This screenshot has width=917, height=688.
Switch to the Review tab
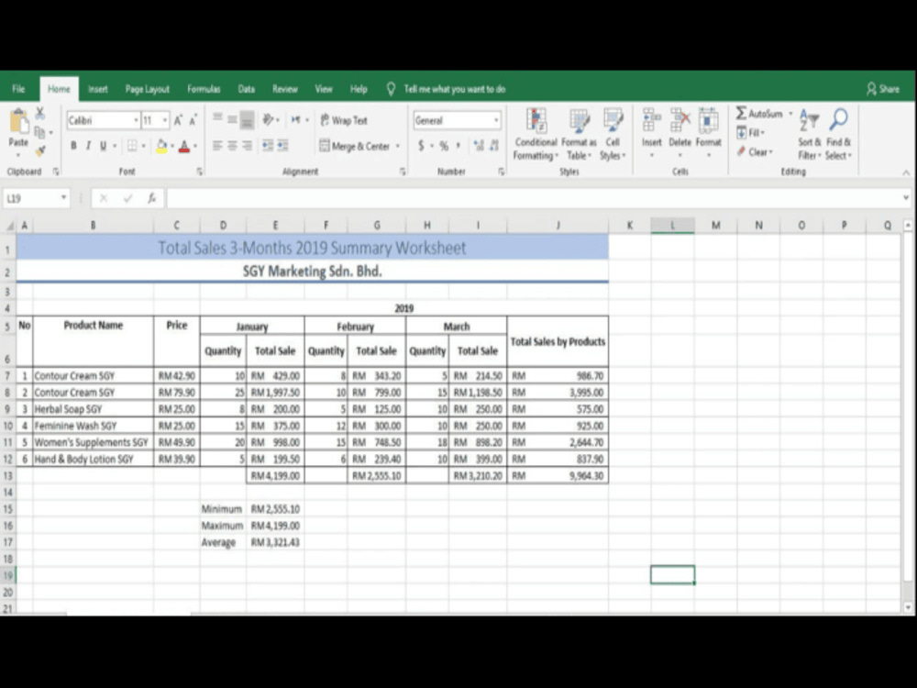click(285, 89)
